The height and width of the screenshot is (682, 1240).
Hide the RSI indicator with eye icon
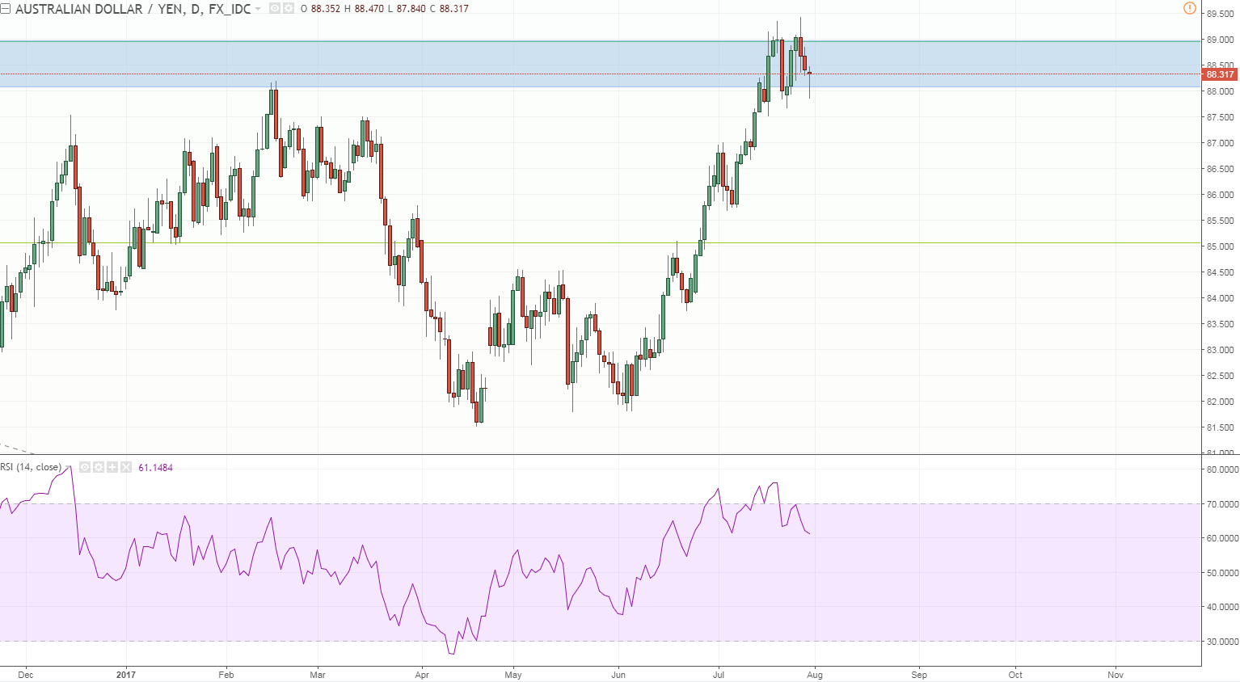pos(85,467)
